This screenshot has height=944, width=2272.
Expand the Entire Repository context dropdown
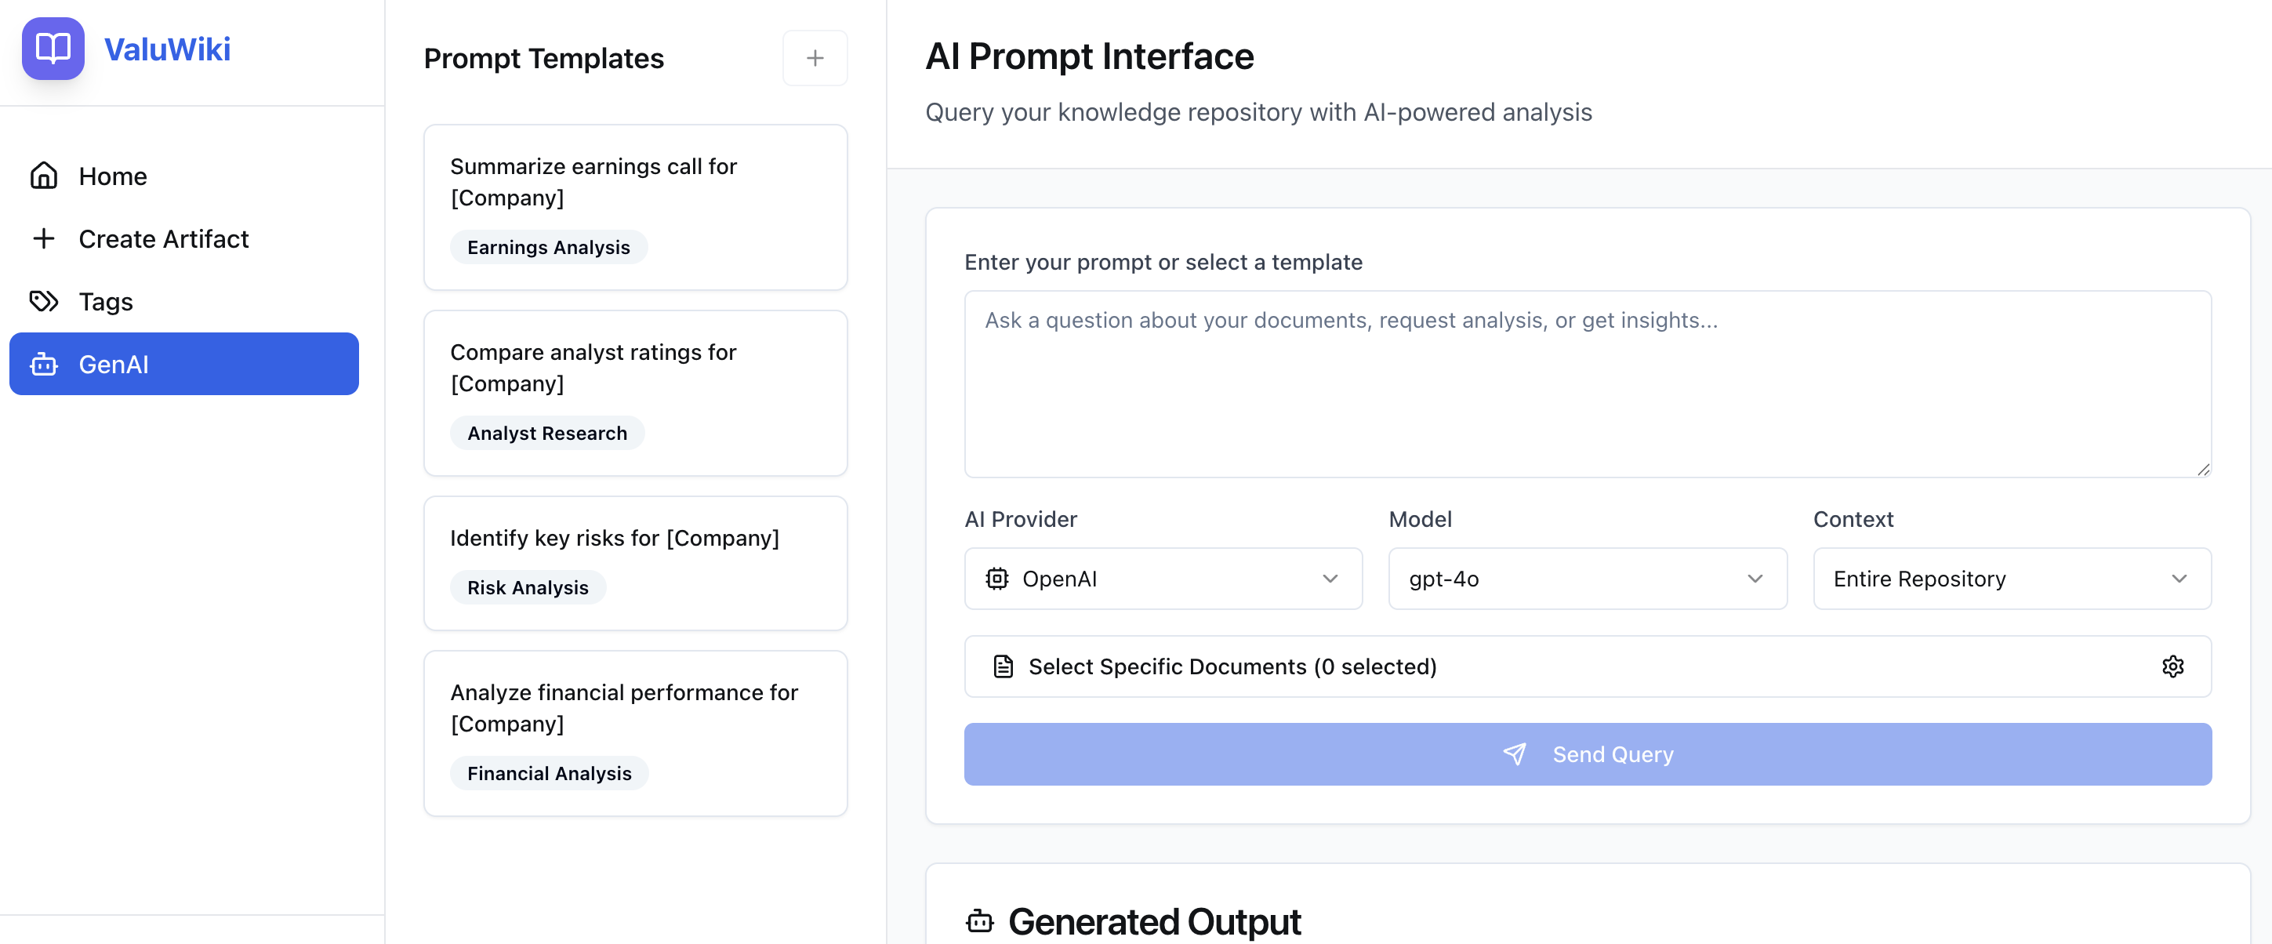(x=2012, y=579)
